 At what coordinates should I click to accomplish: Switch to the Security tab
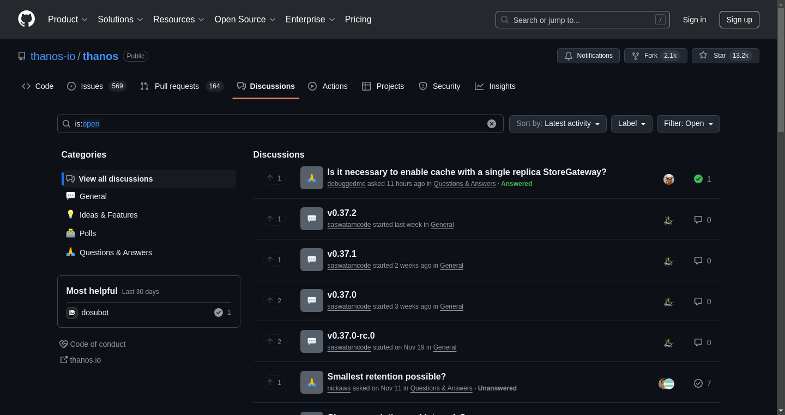point(439,86)
